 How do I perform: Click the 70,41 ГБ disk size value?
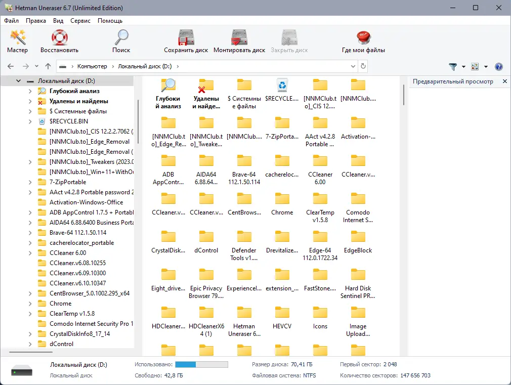tap(302, 364)
